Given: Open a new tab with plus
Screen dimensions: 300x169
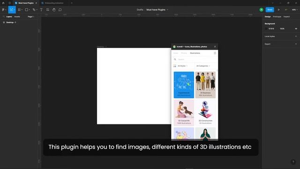Looking at the screenshot, I should [x=72, y=3].
